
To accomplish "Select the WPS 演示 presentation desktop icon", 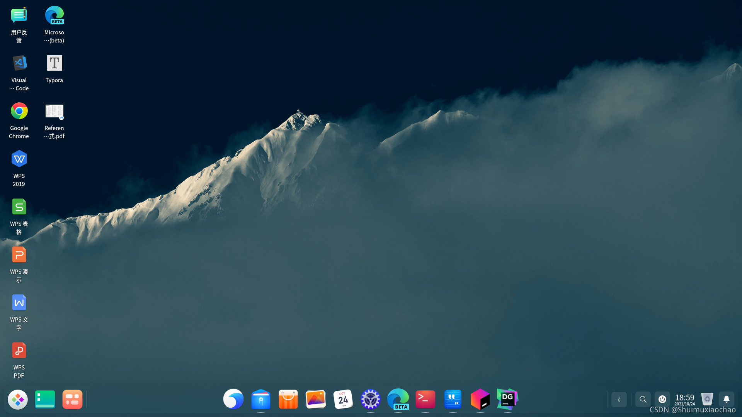I will click(19, 264).
